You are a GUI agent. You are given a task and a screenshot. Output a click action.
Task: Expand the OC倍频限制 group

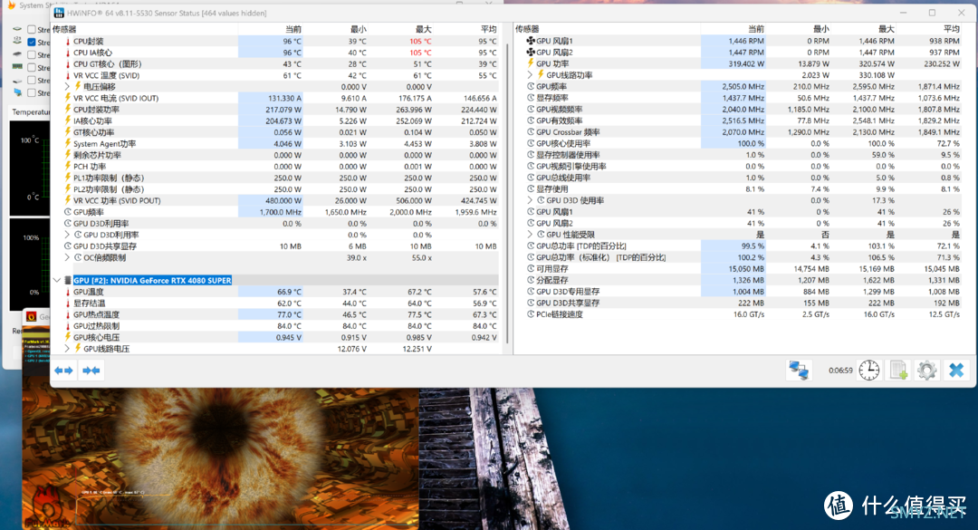[x=67, y=257]
